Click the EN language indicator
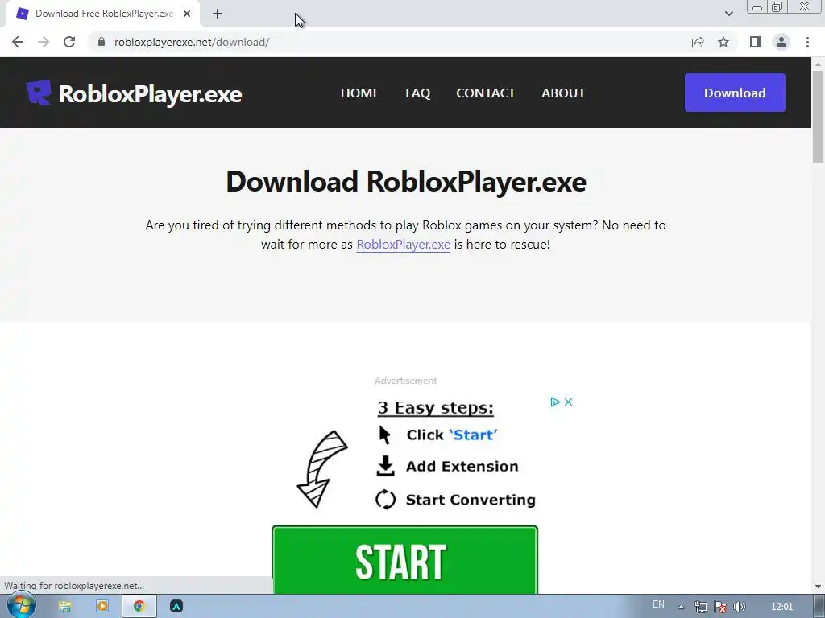The image size is (825, 618). pos(658,604)
